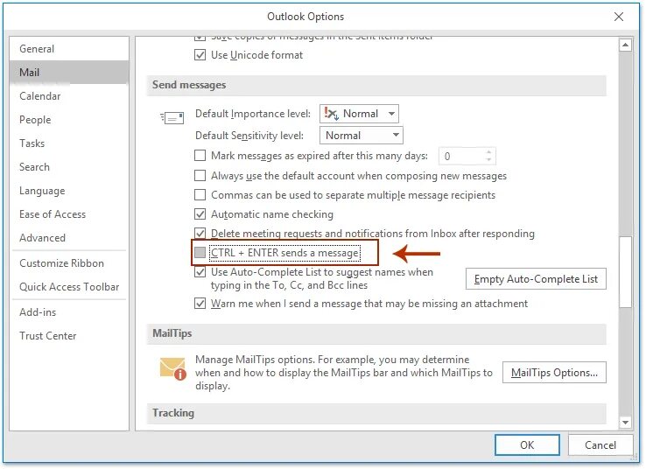The height and width of the screenshot is (469, 646).
Task: Click Empty Auto-Complete List button
Action: [x=536, y=279]
